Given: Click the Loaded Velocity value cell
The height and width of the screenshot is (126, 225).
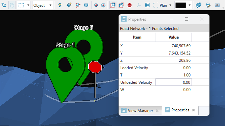Looking at the screenshot, I should pos(174,68).
